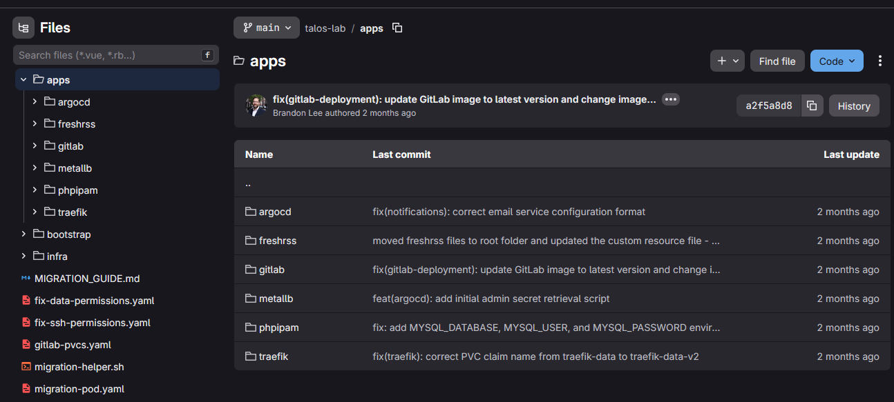Click the traefik folder icon in the table
This screenshot has width=894, height=402.
251,356
